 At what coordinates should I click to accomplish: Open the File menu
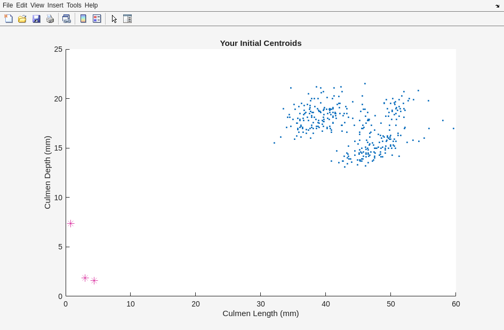point(7,5)
